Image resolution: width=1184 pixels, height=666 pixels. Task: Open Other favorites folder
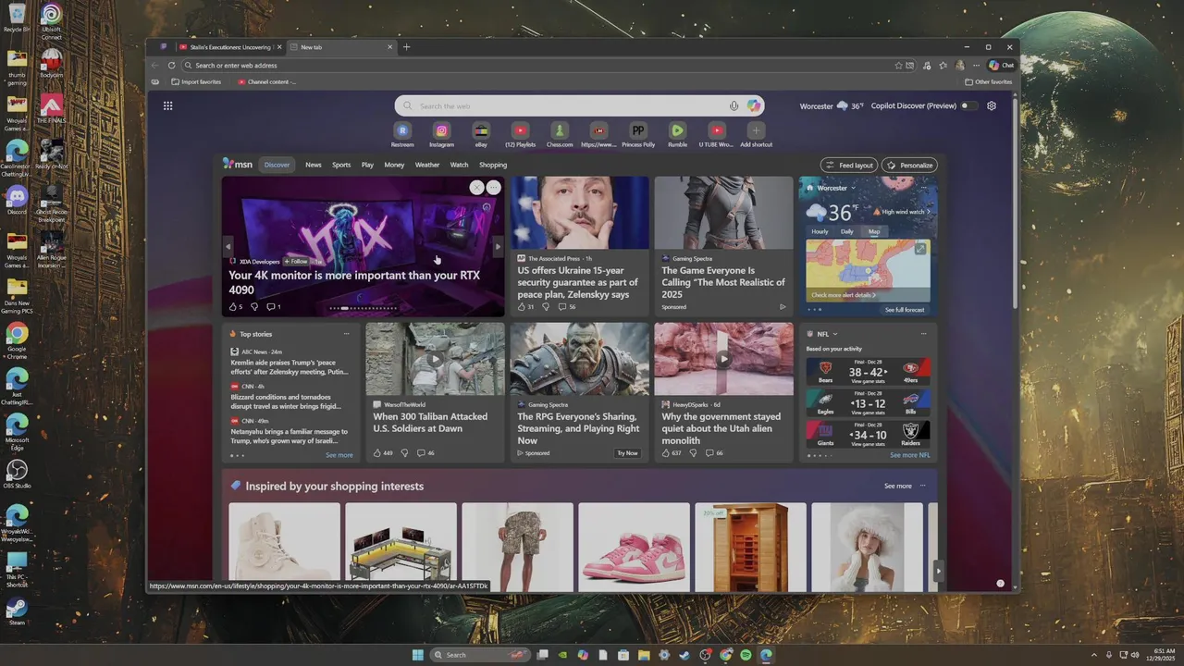point(989,82)
